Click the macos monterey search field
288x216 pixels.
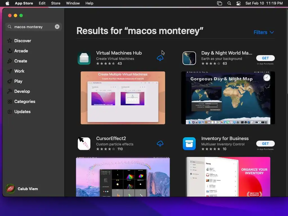click(x=33, y=27)
